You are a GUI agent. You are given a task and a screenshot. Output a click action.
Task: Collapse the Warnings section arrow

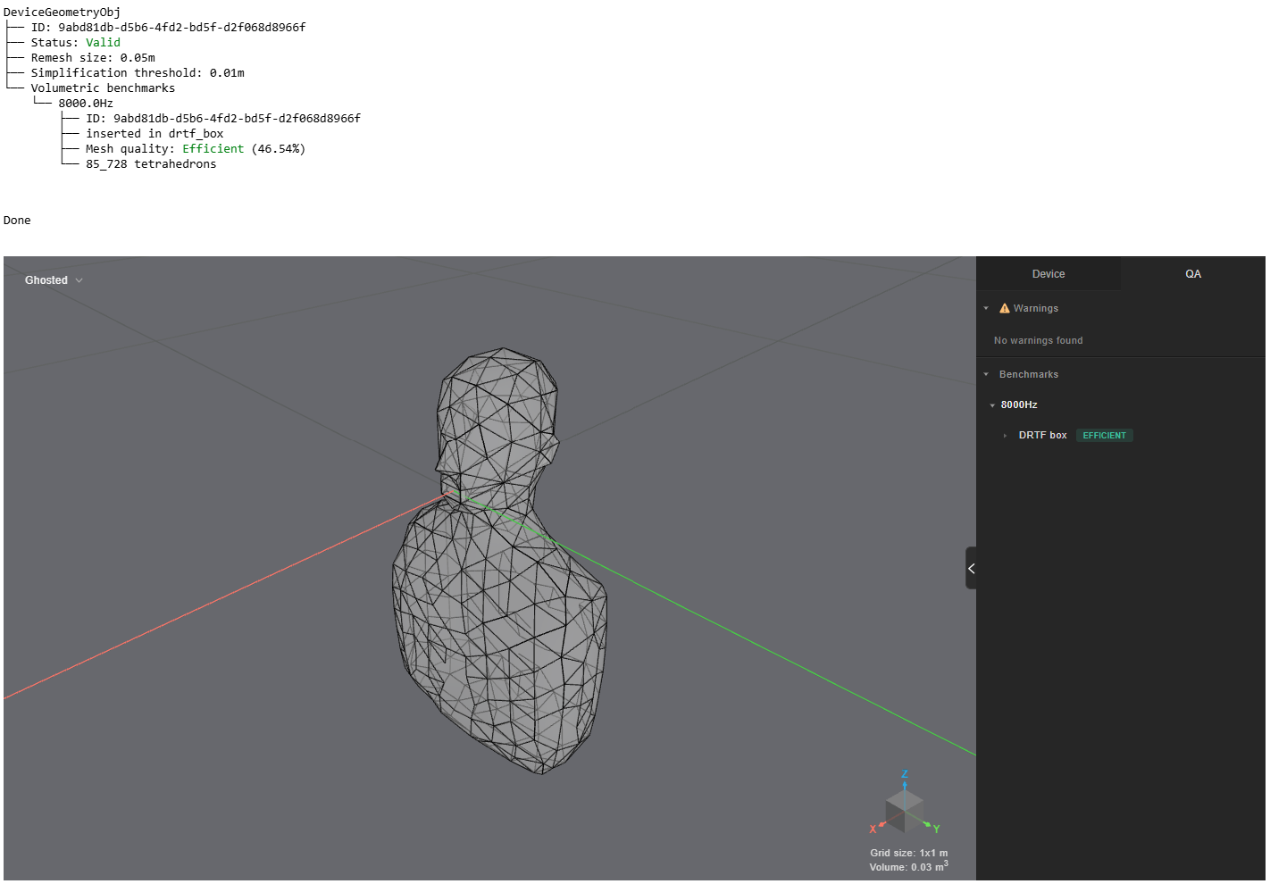tap(986, 308)
